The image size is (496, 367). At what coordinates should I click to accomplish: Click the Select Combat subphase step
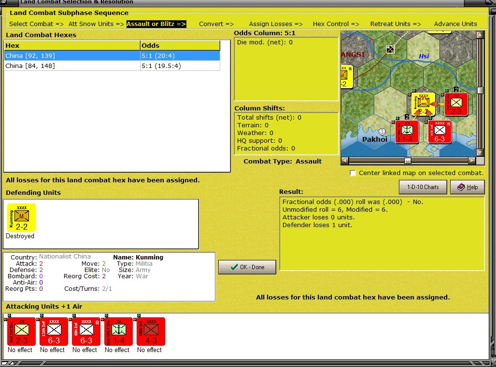[x=36, y=24]
